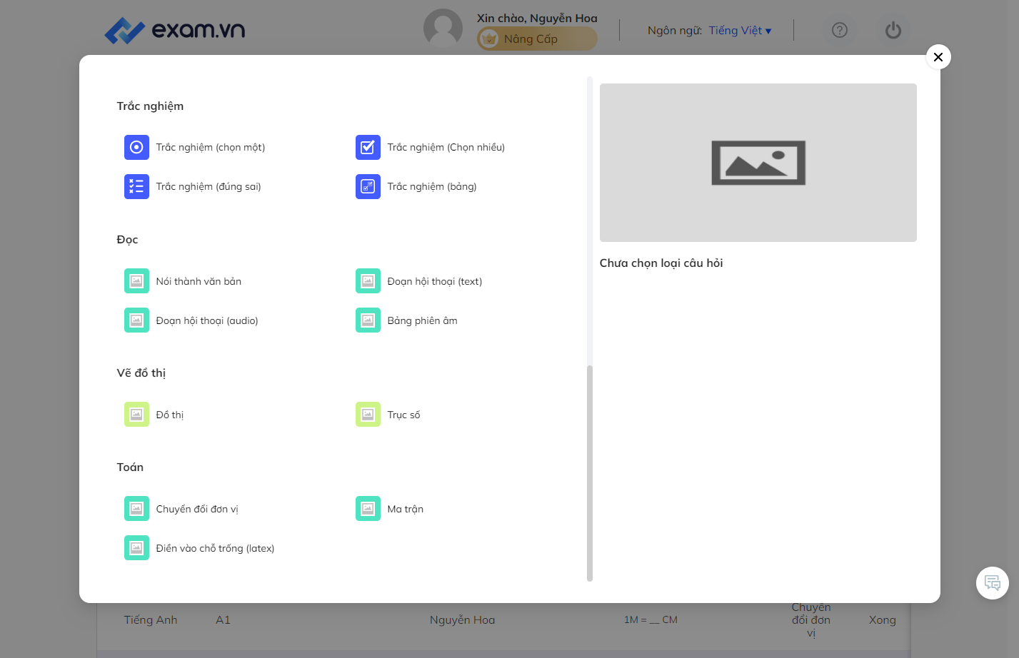Screen dimensions: 1019x658
Task: Close the question type dialog
Action: 938,57
